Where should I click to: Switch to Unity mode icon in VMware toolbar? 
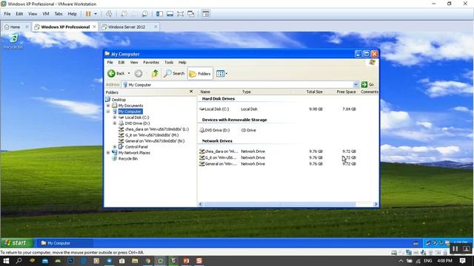191,14
